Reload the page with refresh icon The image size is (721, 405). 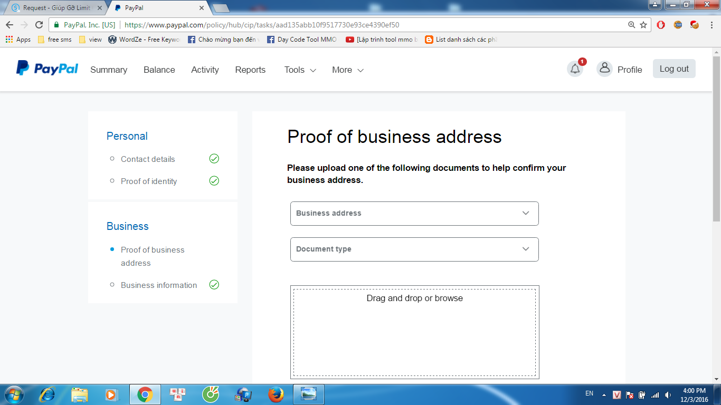point(39,25)
